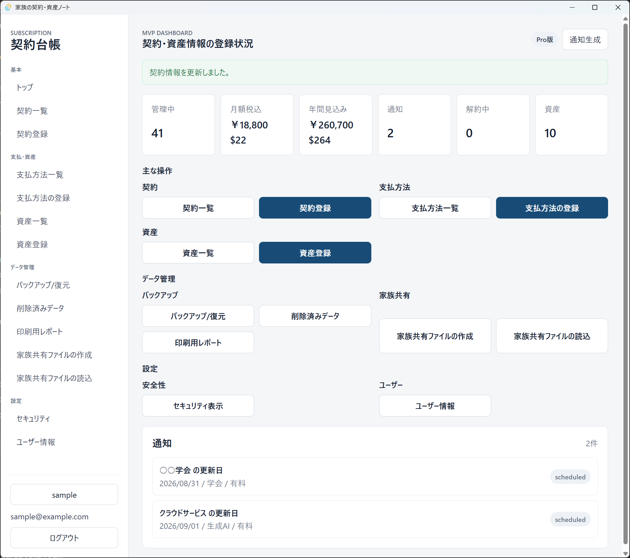
Task: Click the セキュリティ表示 button
Action: pyautogui.click(x=198, y=406)
